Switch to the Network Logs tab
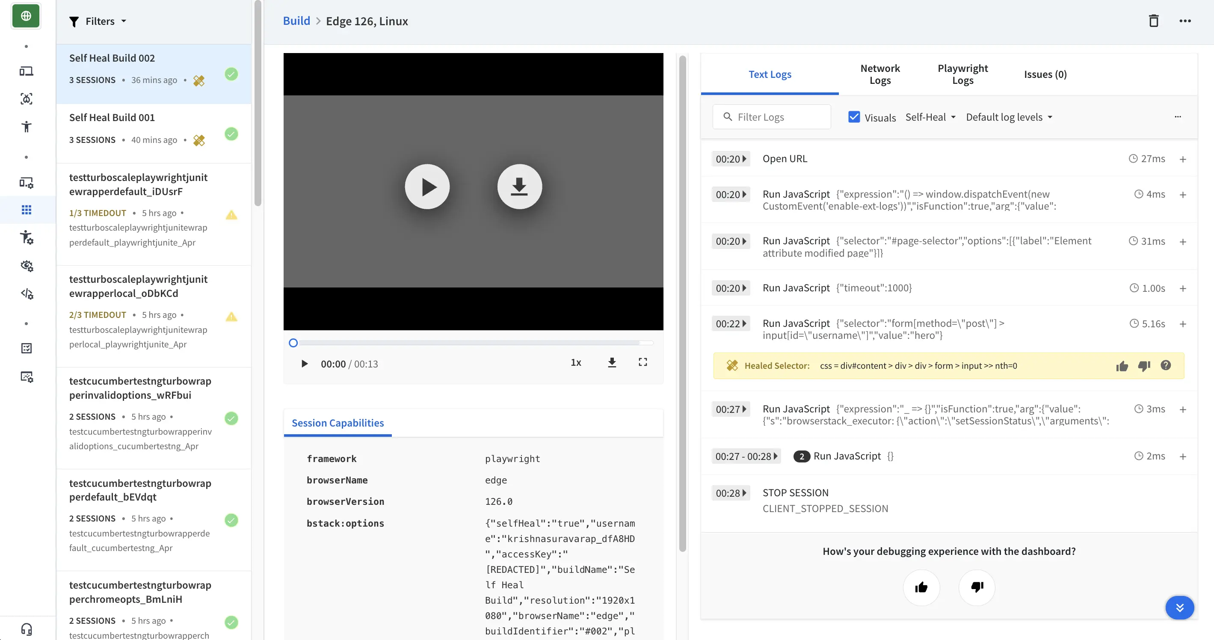The height and width of the screenshot is (640, 1214). 879,74
